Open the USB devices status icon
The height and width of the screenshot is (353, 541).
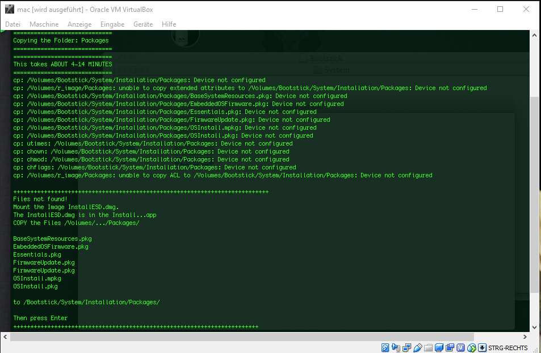417,347
